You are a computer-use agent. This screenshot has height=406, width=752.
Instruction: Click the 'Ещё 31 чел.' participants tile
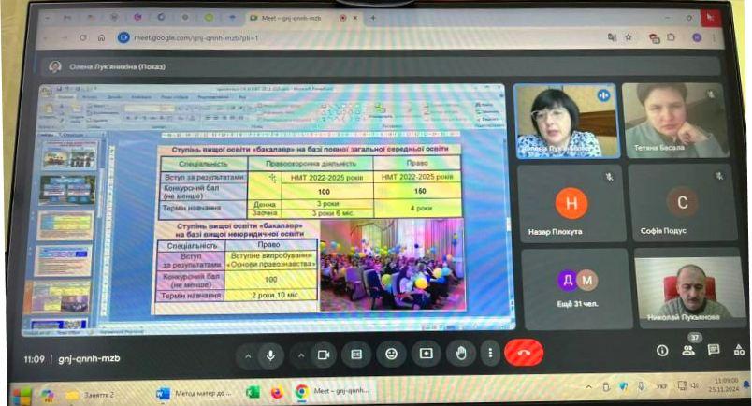tap(575, 285)
